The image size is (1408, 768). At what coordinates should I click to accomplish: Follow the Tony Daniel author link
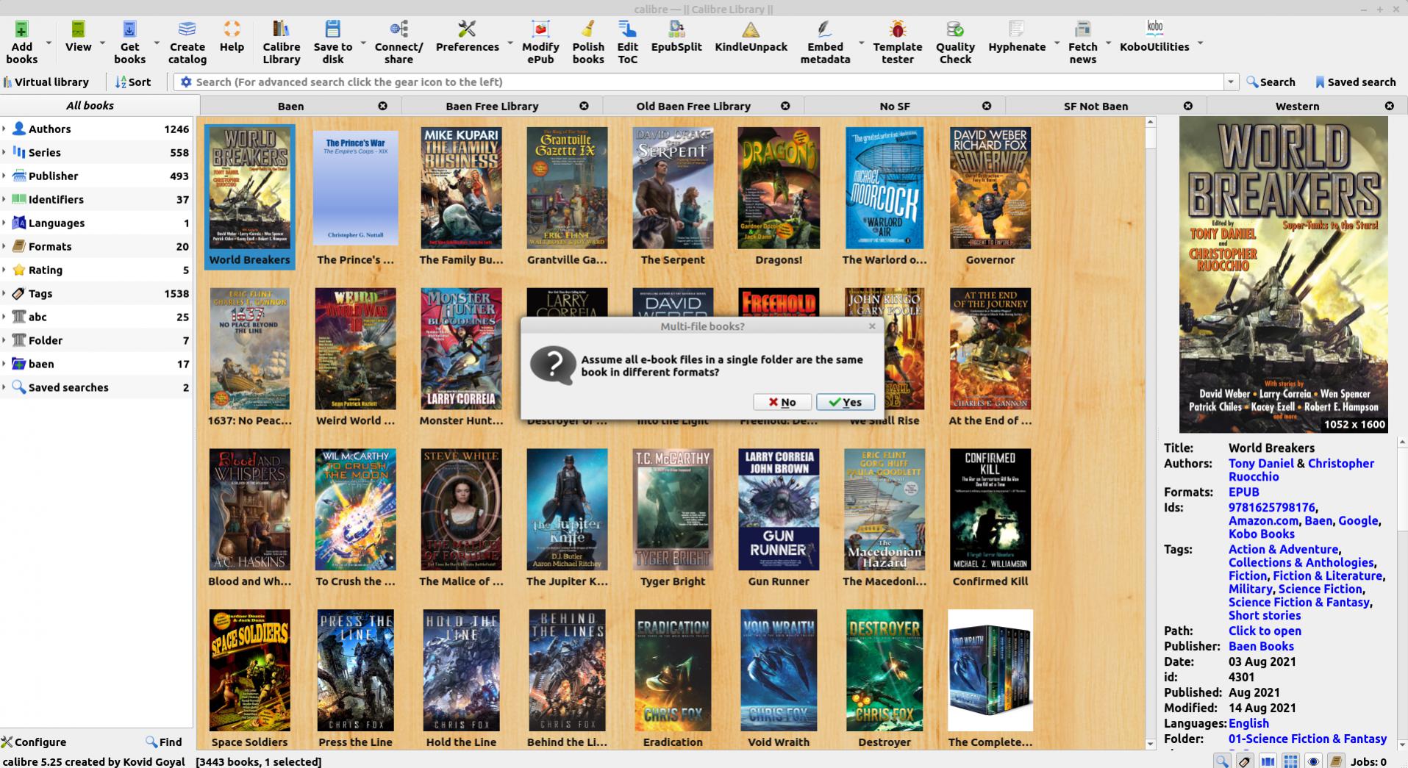click(x=1260, y=463)
